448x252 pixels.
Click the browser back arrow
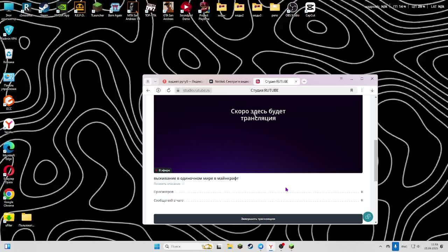148,90
